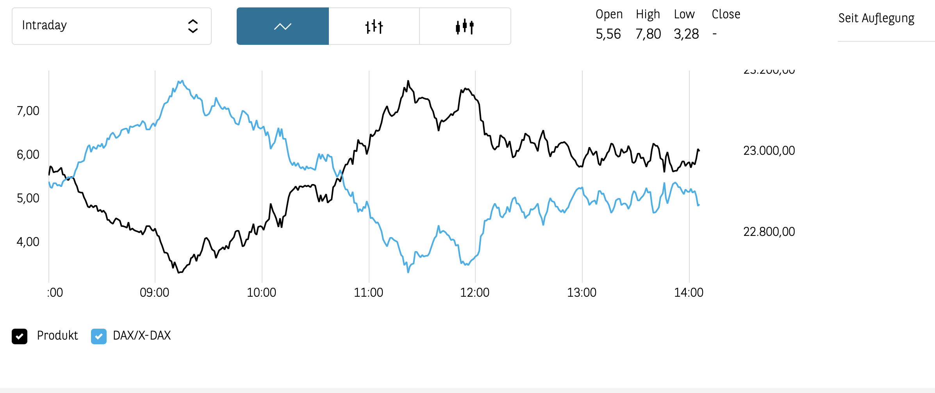Click the Low value 3,28
This screenshot has width=935, height=393.
[x=686, y=34]
